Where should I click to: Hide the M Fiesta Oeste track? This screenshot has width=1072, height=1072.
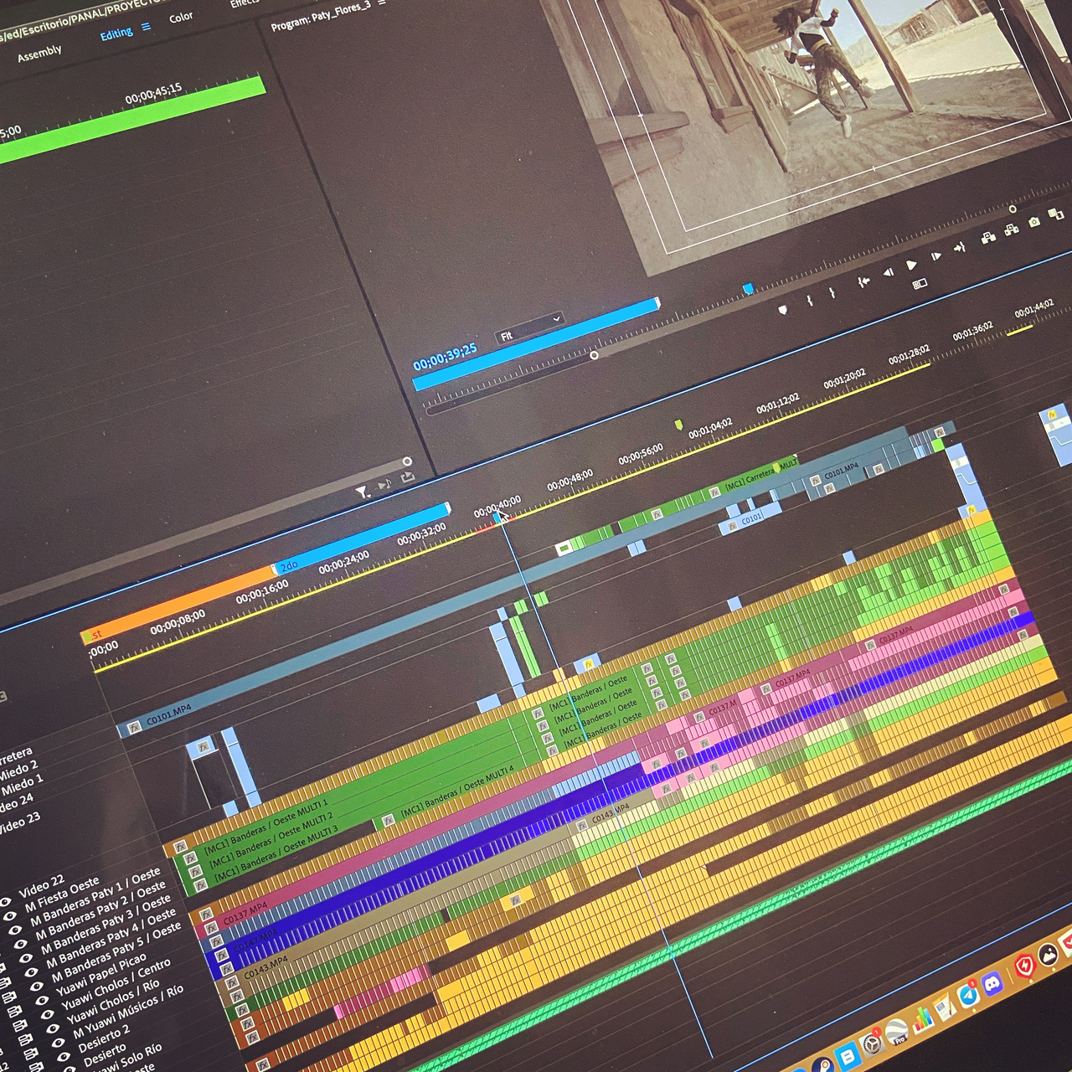(x=10, y=917)
